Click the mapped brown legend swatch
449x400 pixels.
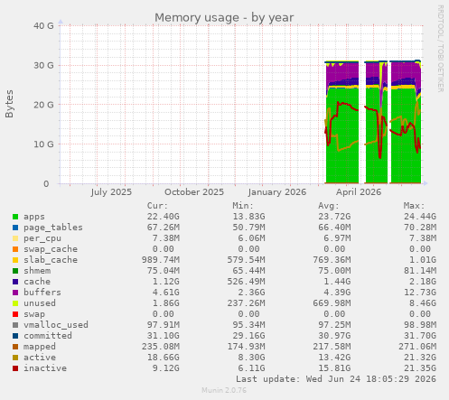coord(15,347)
